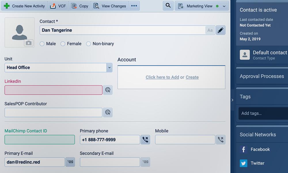The height and width of the screenshot is (173, 288).
Task: Click the Aa text case icon
Action: tap(210, 30)
